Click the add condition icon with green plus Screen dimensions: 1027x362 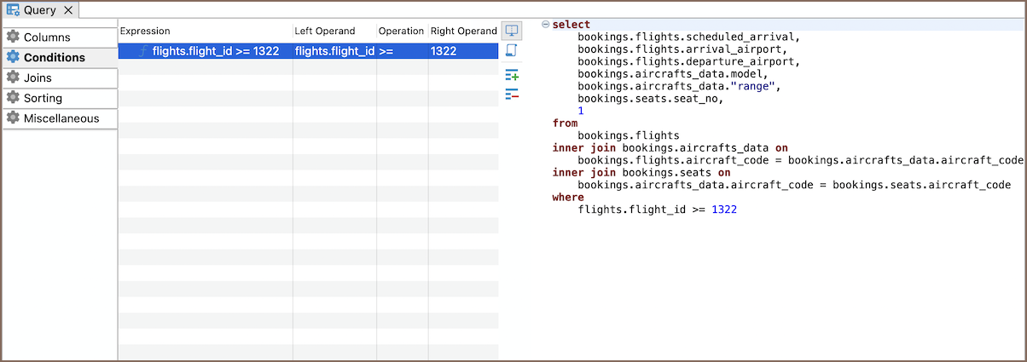(512, 76)
